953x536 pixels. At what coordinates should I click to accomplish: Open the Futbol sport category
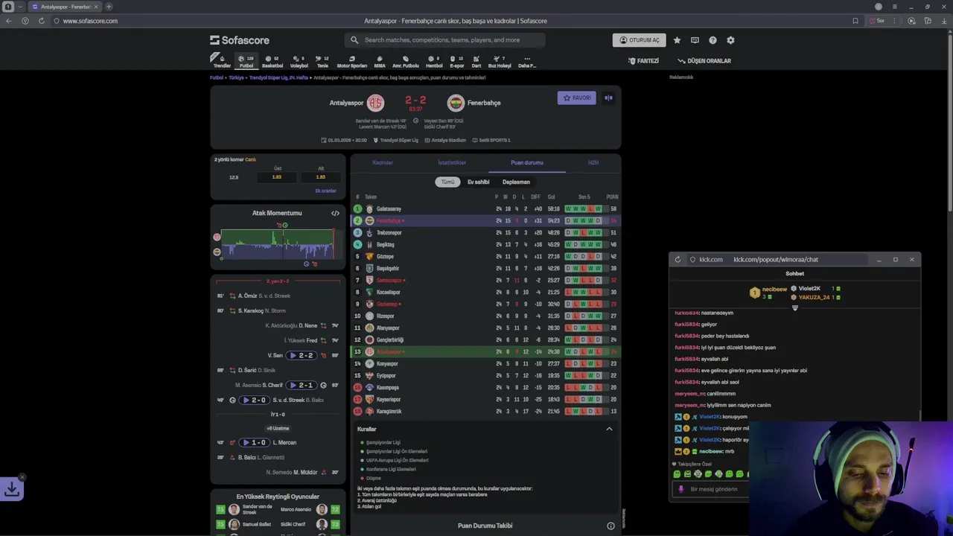(x=246, y=61)
